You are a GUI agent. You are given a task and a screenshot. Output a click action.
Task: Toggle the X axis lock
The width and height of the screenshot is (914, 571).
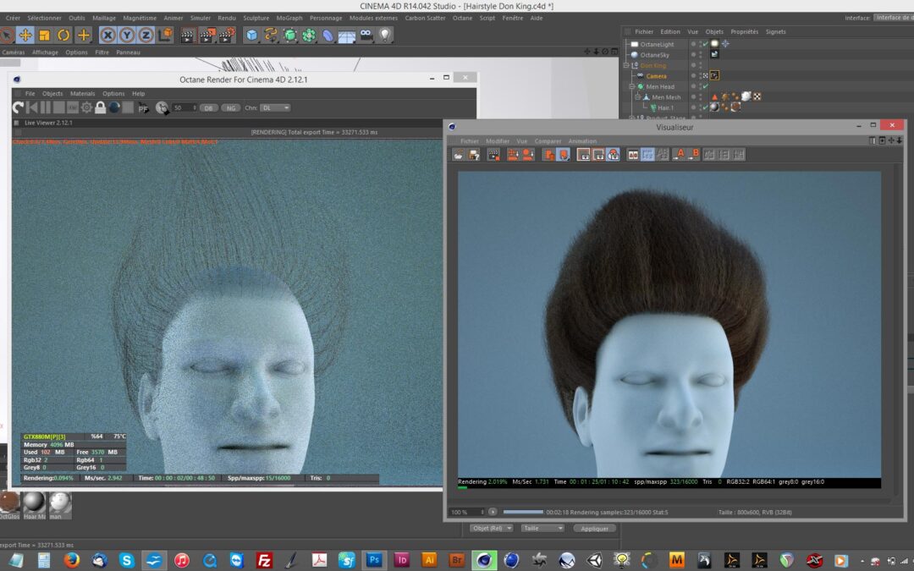(x=107, y=35)
